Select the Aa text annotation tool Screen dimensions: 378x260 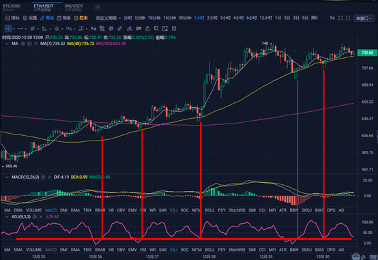click(x=93, y=29)
